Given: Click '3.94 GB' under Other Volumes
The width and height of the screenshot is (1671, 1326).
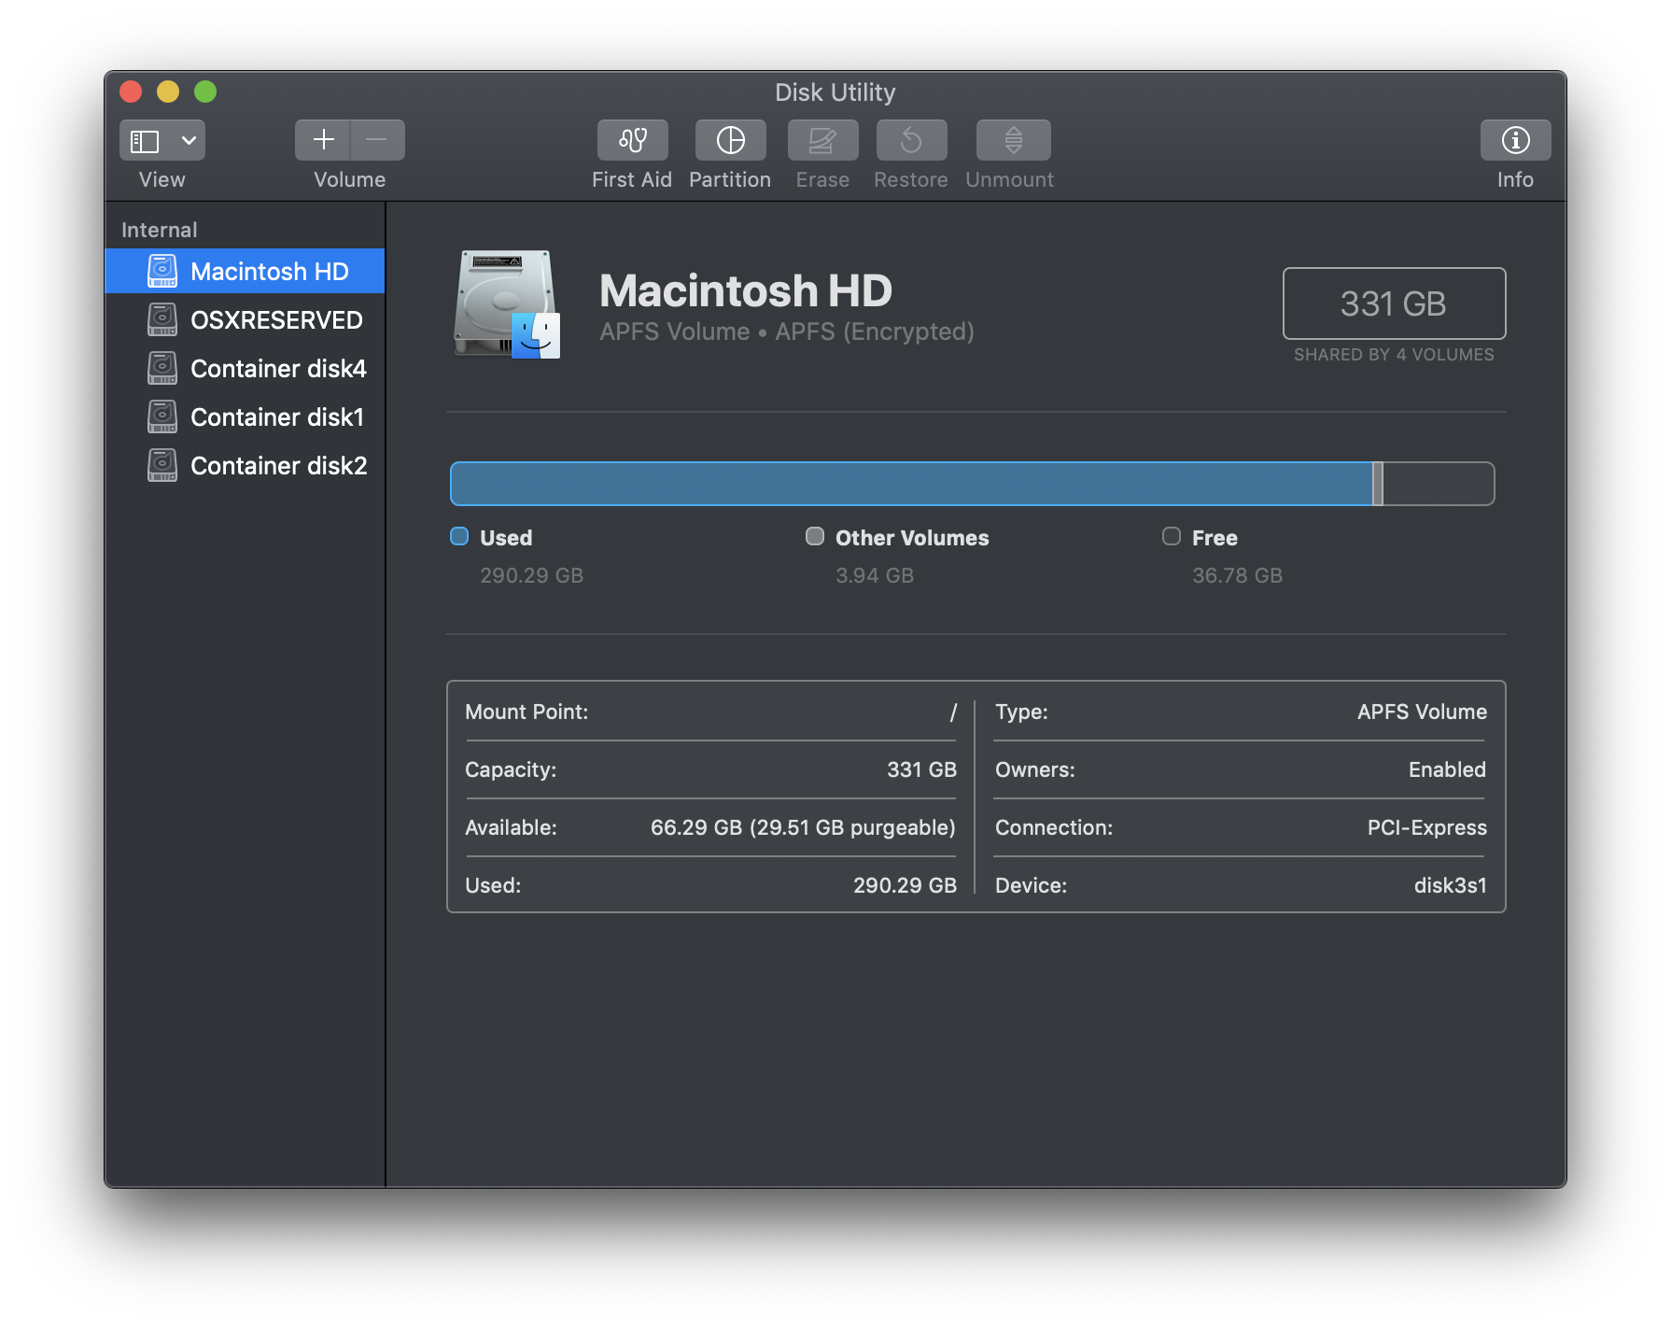Looking at the screenshot, I should (x=875, y=575).
